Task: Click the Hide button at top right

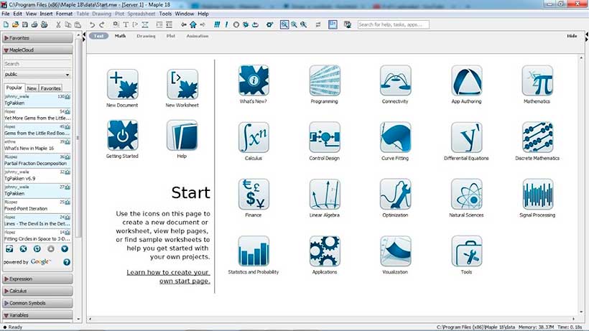Action: pyautogui.click(x=572, y=36)
